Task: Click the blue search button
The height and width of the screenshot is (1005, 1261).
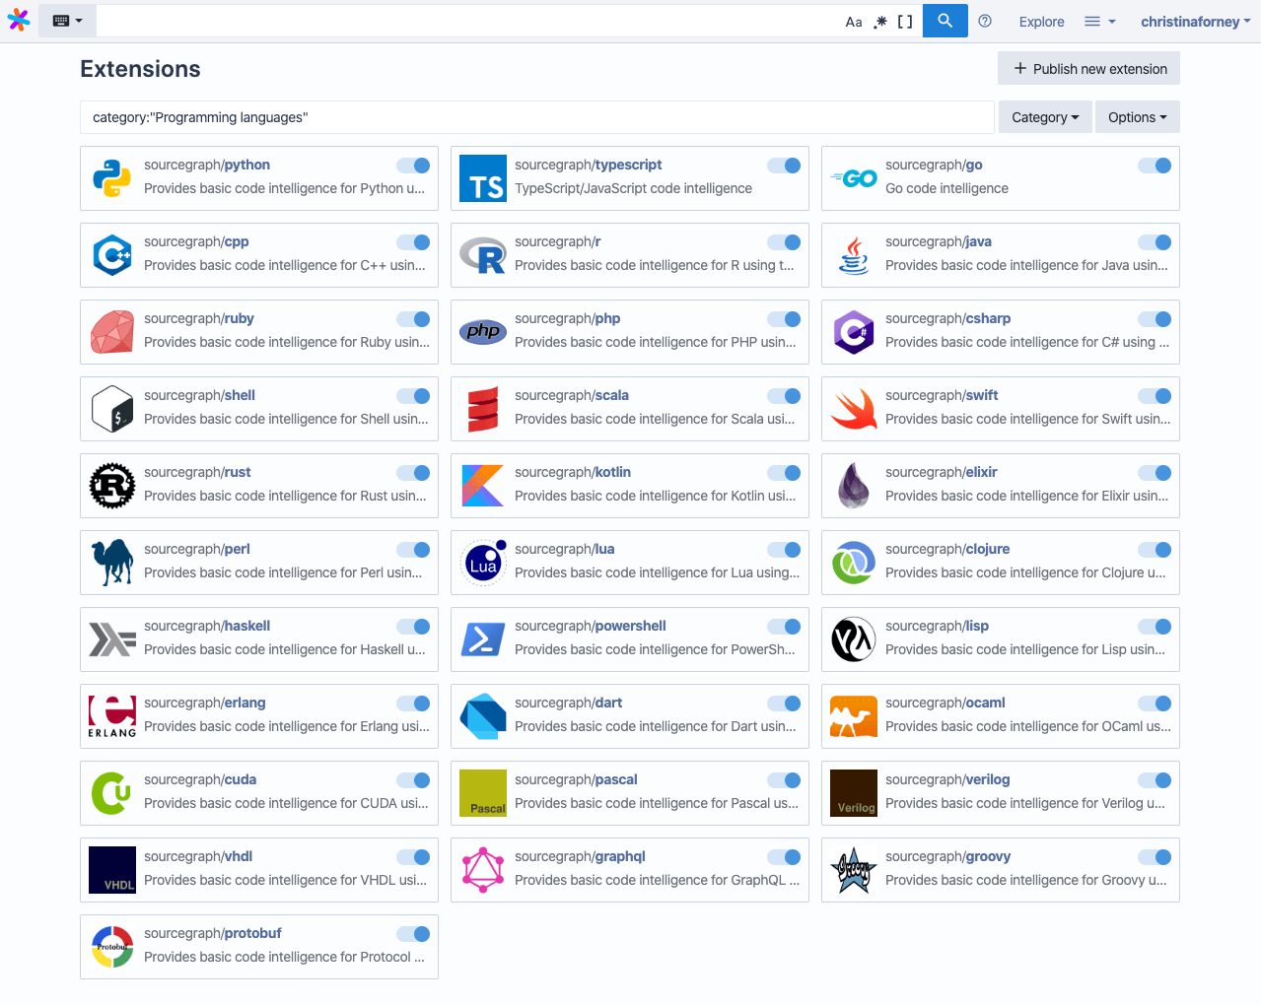Action: pos(945,21)
